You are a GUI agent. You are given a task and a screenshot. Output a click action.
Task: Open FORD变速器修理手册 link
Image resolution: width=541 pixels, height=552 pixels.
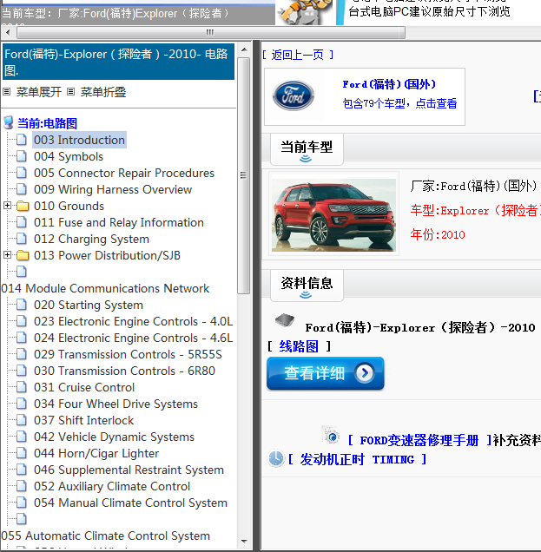click(x=419, y=440)
